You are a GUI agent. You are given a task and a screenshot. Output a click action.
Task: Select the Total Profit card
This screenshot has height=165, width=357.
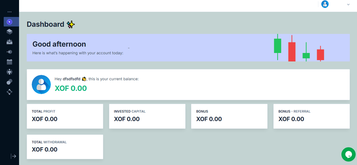65,116
